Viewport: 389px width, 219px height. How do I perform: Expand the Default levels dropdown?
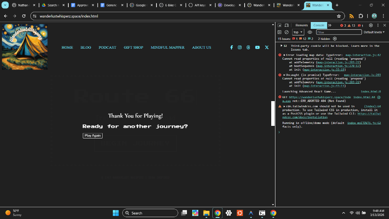coord(374,32)
